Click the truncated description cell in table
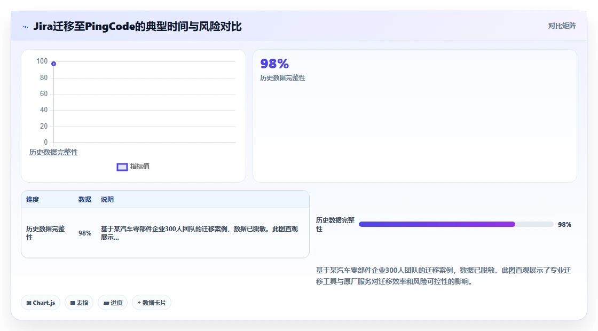598x331 pixels. pyautogui.click(x=200, y=233)
